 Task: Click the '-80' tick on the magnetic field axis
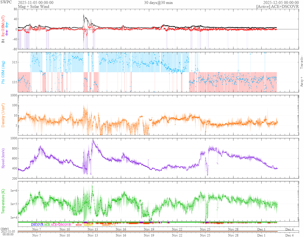pos(15,49)
